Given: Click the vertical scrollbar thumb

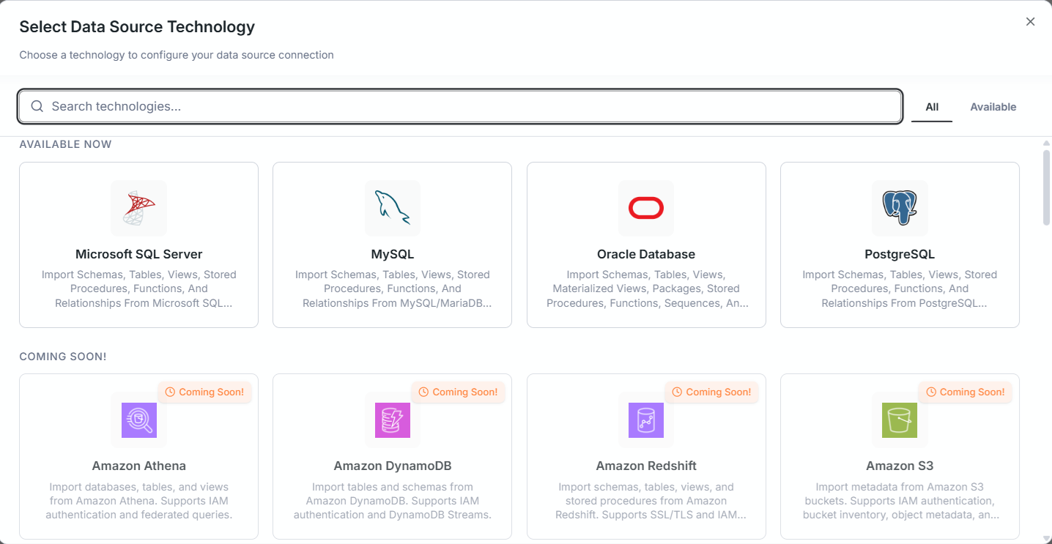Looking at the screenshot, I should click(x=1046, y=187).
